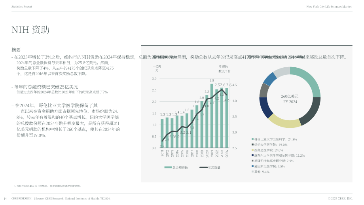Click the '3.5' tick on right axis
This screenshot has width=364, height=205.
click(x=235, y=116)
